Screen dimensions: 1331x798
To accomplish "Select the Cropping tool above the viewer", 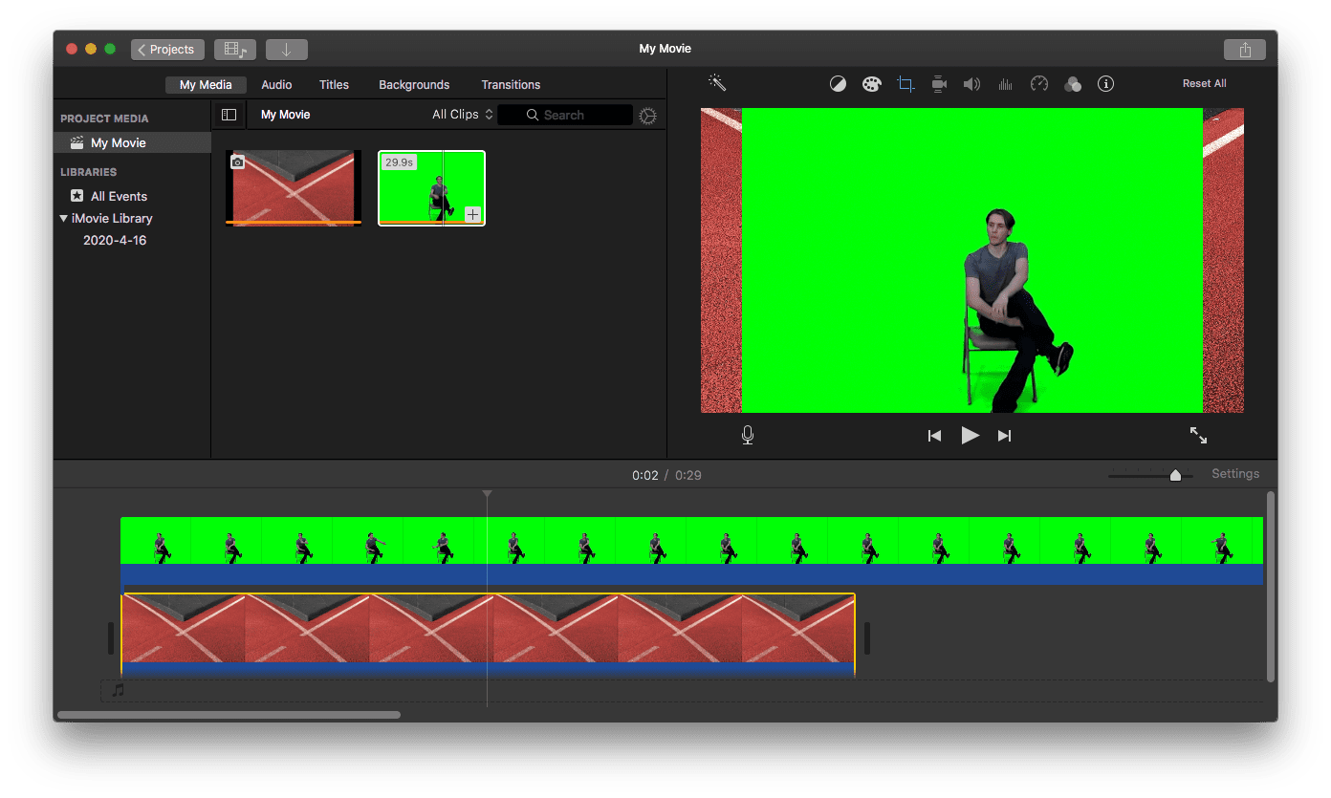I will 906,83.
